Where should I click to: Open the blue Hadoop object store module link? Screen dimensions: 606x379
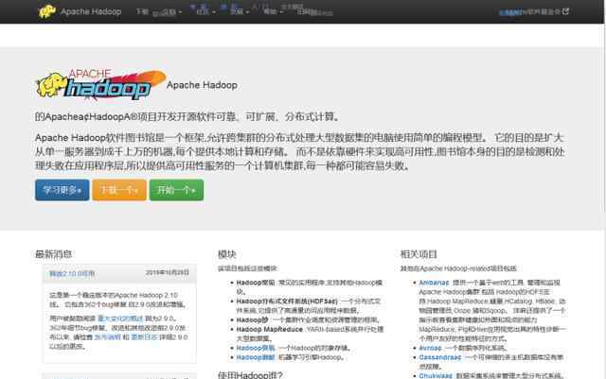(256, 348)
